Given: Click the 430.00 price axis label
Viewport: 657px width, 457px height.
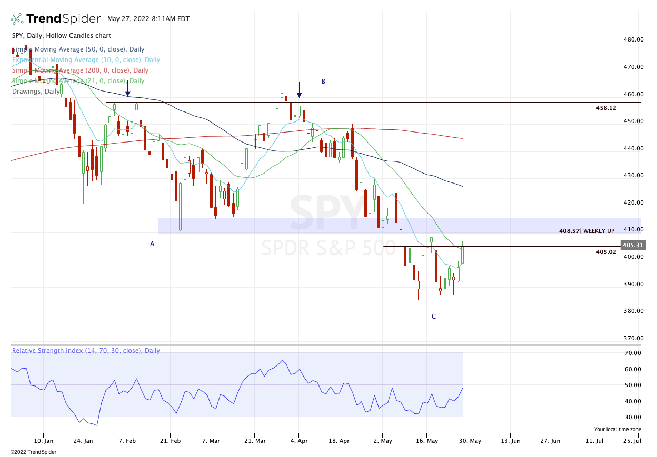Looking at the screenshot, I should [633, 175].
